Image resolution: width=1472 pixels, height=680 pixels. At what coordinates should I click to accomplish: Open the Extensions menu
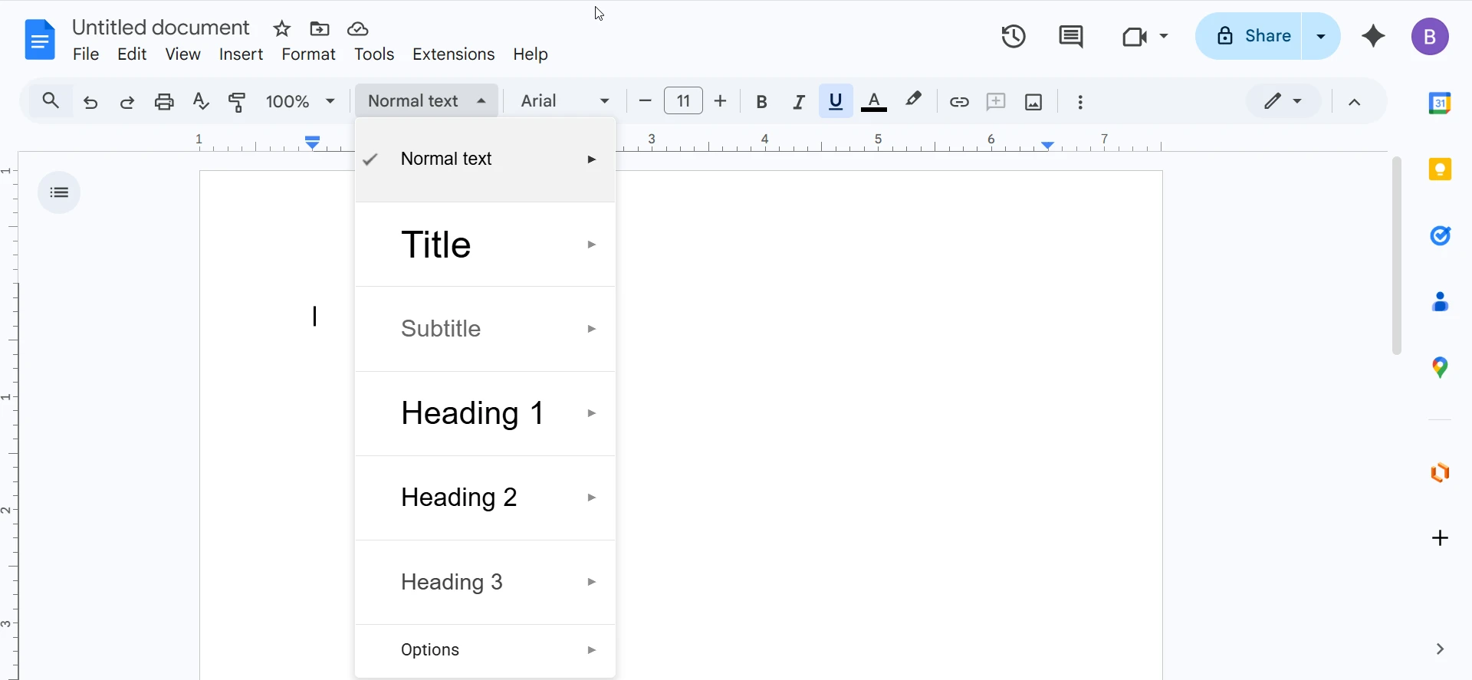454,54
